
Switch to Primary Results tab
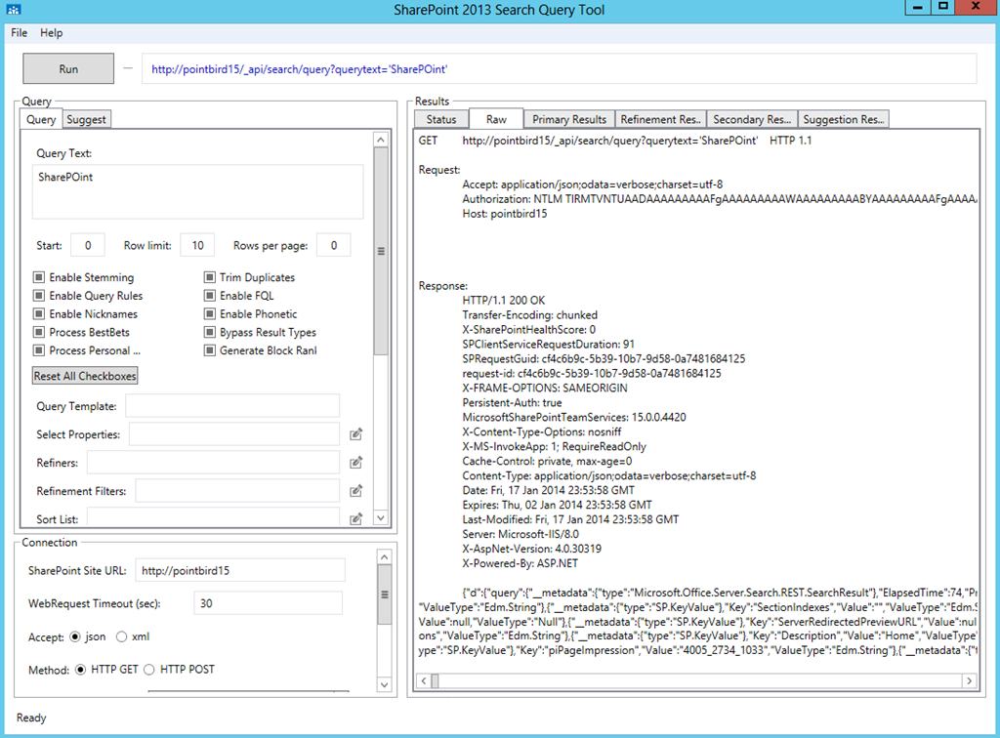[x=569, y=119]
